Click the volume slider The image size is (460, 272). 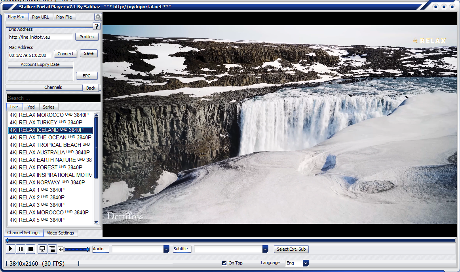tap(76, 249)
